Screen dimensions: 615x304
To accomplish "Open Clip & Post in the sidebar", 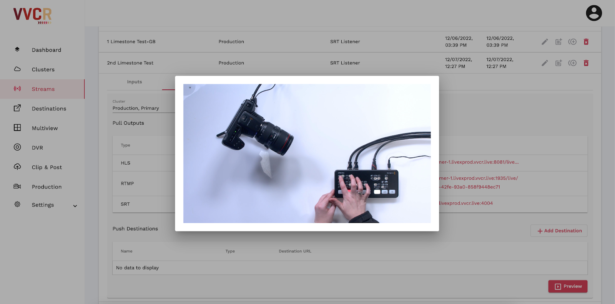I will [x=47, y=167].
